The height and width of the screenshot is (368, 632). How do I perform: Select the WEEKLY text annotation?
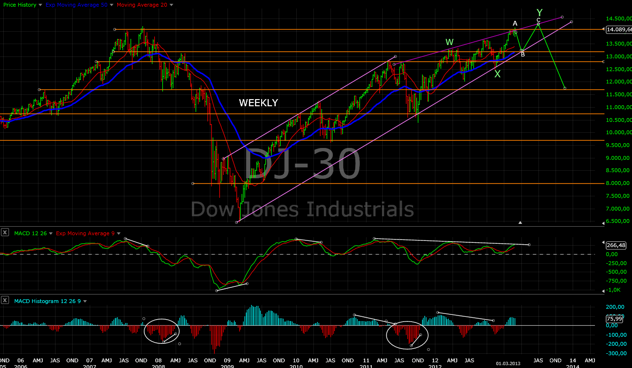258,103
